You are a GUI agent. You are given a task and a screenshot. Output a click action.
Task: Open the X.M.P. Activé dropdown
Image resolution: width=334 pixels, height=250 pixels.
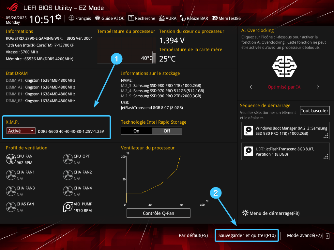pyautogui.click(x=21, y=131)
